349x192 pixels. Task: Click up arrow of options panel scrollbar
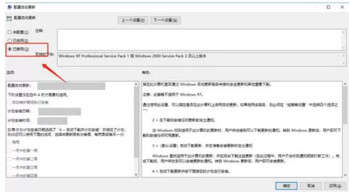(x=136, y=84)
